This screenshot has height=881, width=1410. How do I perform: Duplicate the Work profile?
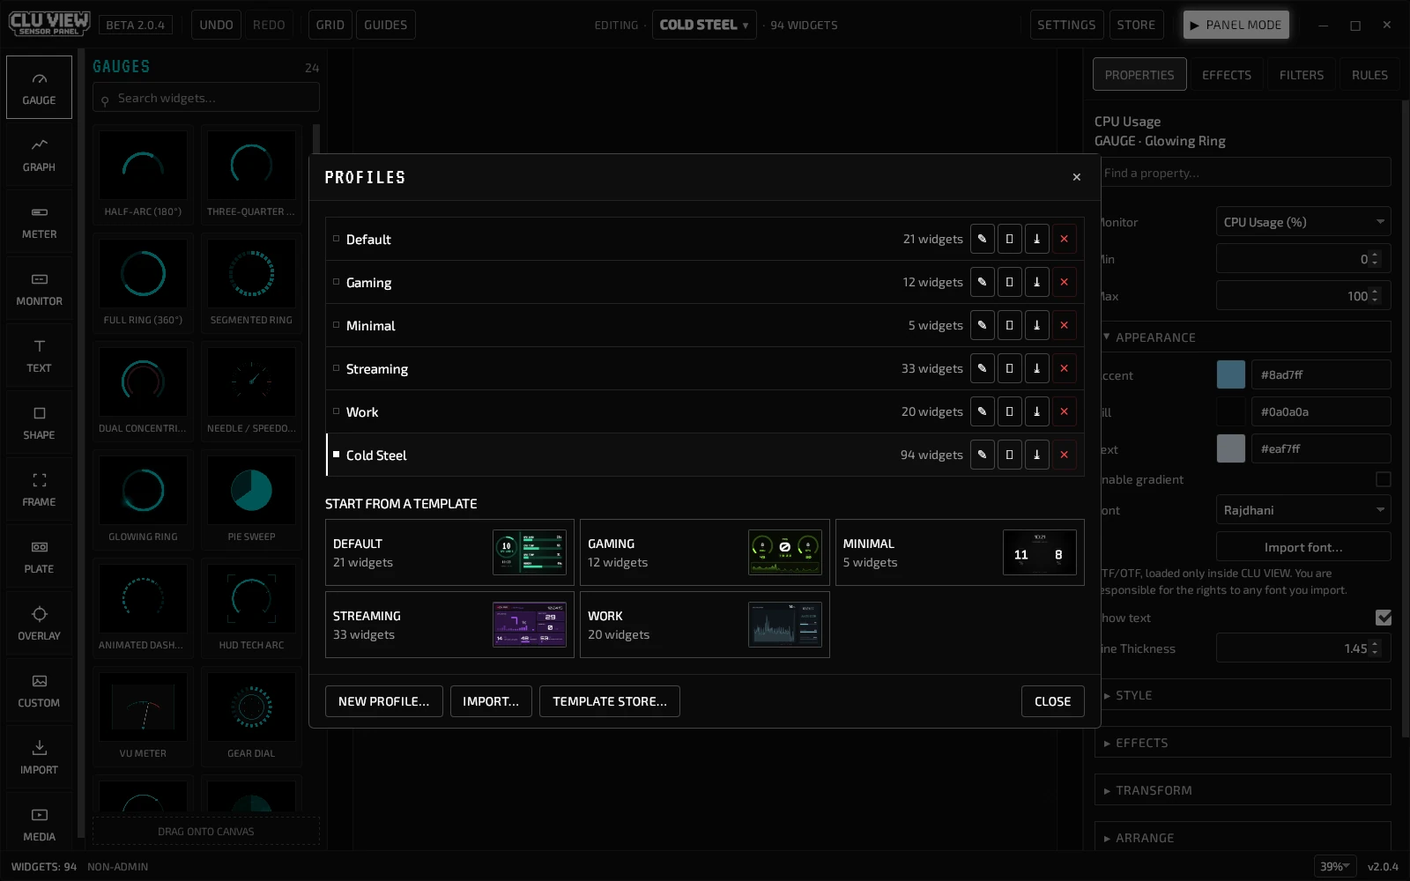pyautogui.click(x=1009, y=411)
